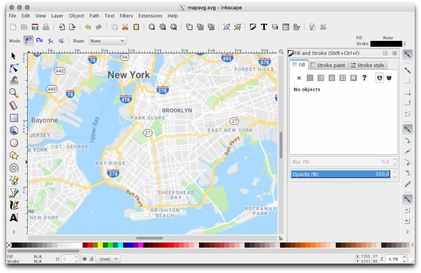Expand the color palette menu arrow
This screenshot has width=421, height=273.
click(412, 245)
